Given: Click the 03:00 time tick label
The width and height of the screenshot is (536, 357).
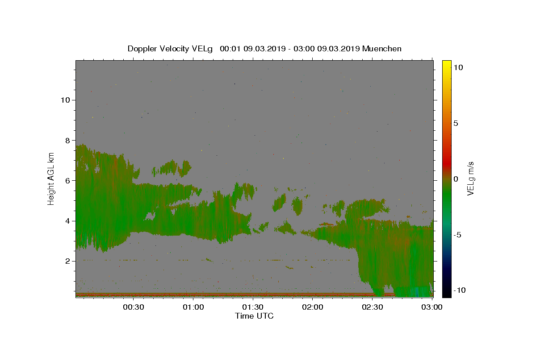Looking at the screenshot, I should tap(431, 307).
